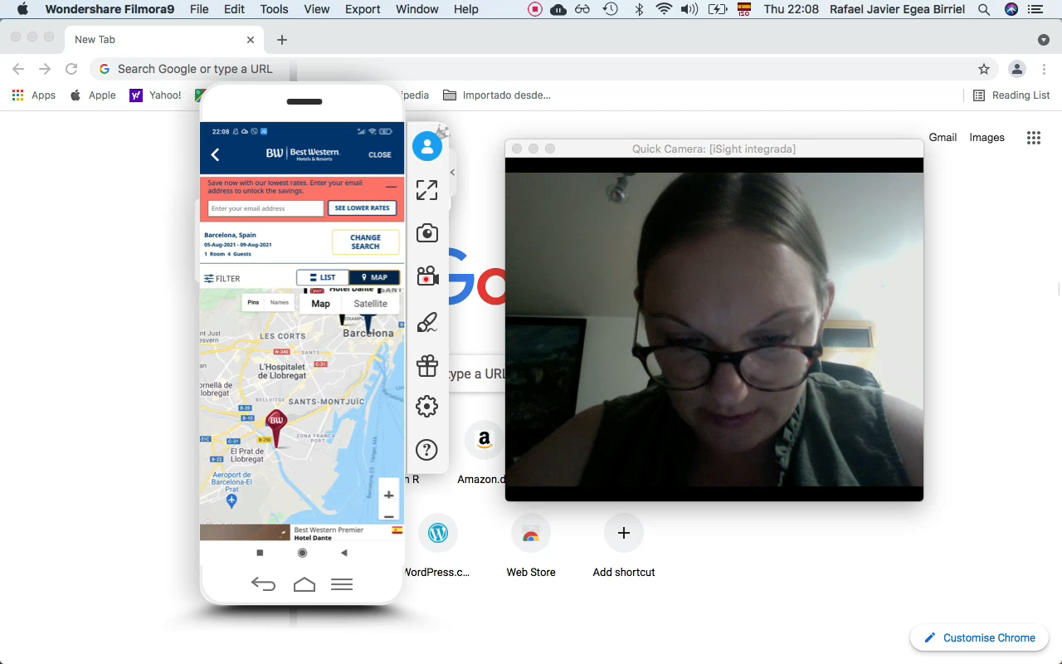Open Chrome three-dot menu

(1045, 69)
